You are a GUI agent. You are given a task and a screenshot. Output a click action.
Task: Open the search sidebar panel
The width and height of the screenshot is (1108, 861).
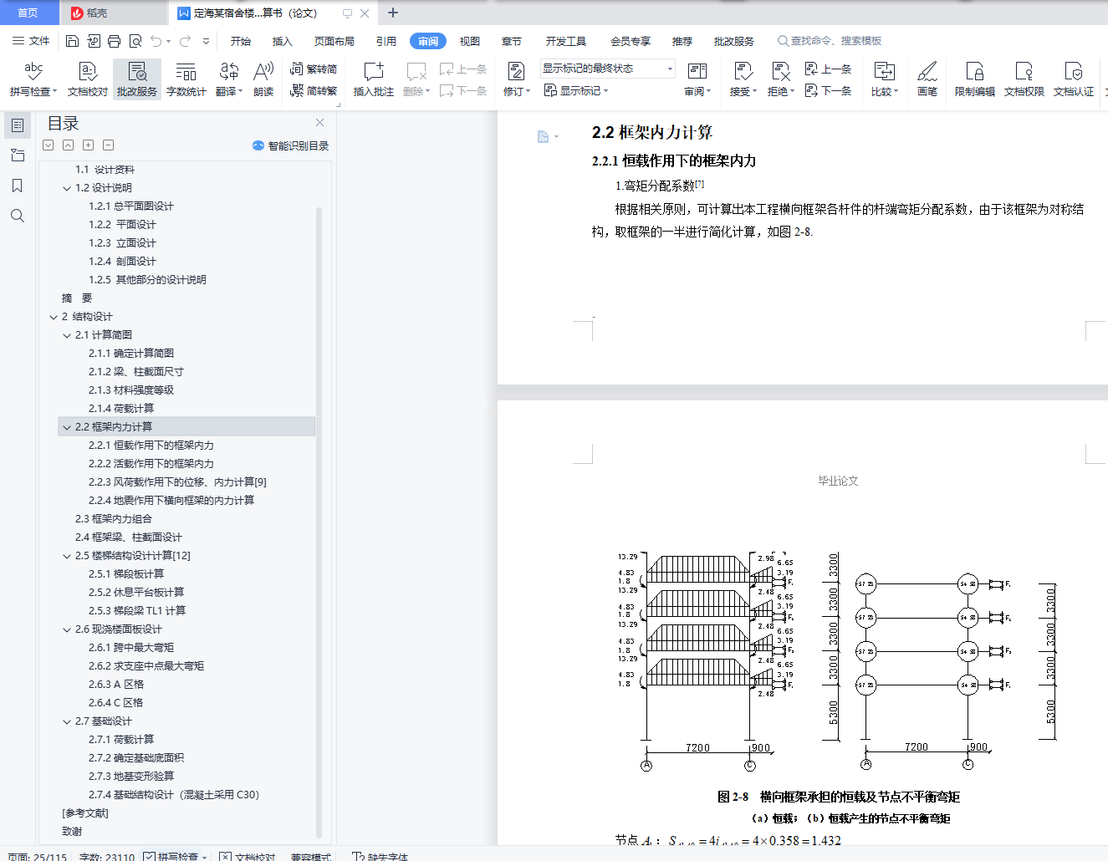click(18, 216)
